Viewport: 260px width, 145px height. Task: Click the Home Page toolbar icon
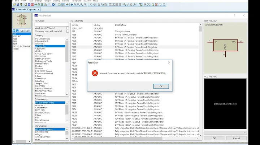26,5
